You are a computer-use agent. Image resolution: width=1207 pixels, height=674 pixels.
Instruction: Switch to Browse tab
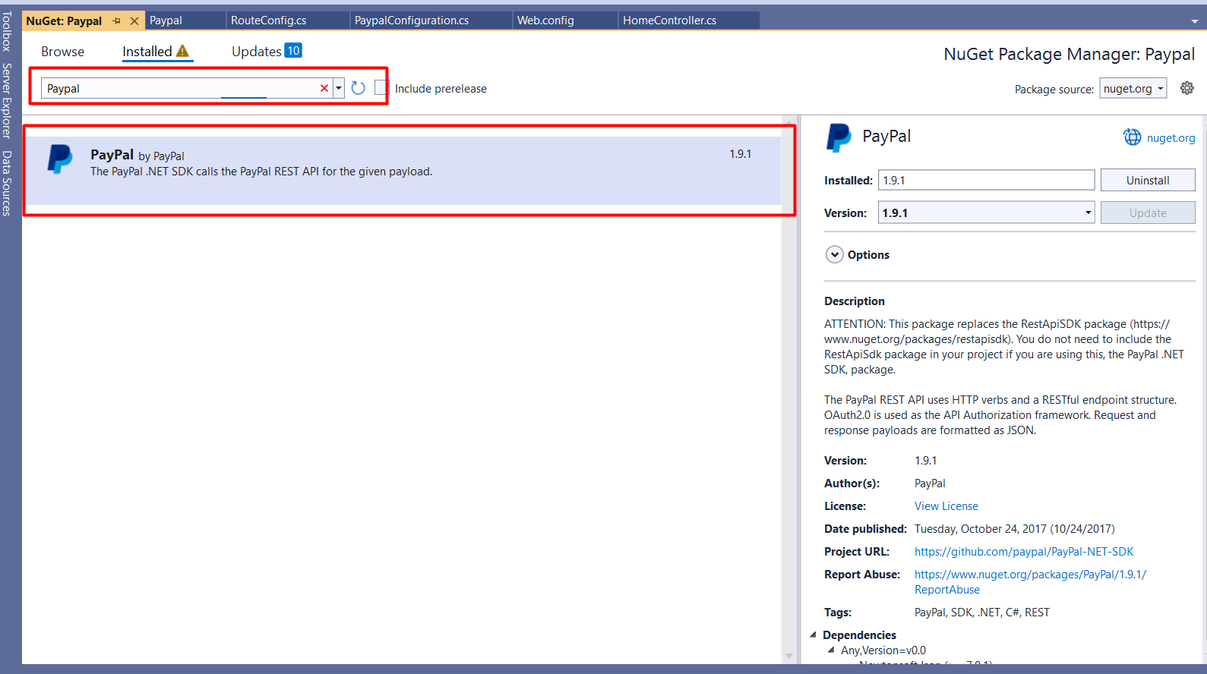63,52
